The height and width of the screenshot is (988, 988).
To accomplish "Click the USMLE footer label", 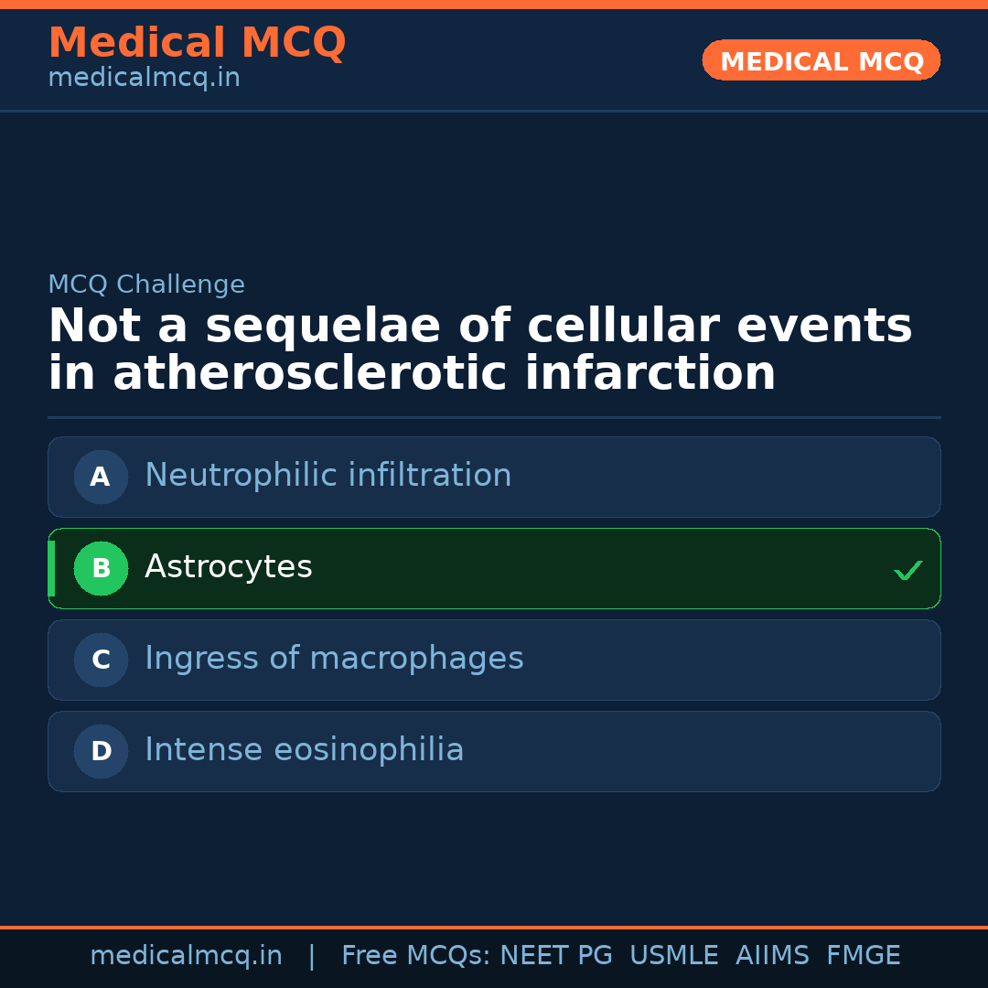I will pyautogui.click(x=673, y=956).
